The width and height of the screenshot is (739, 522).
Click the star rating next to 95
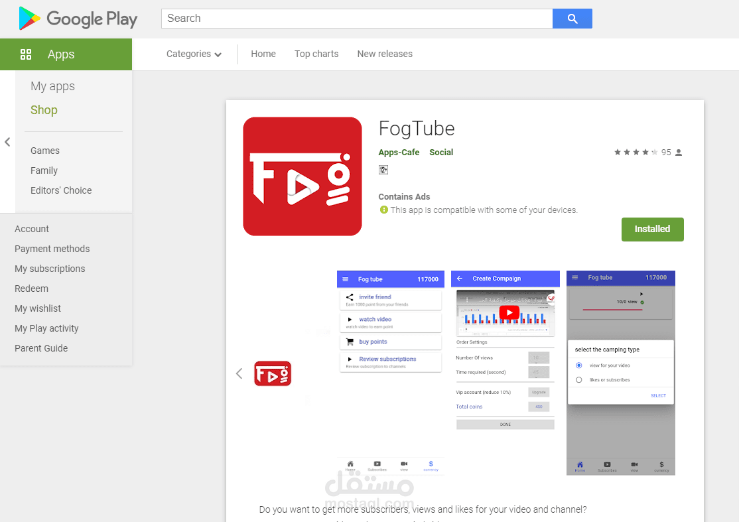click(x=636, y=152)
